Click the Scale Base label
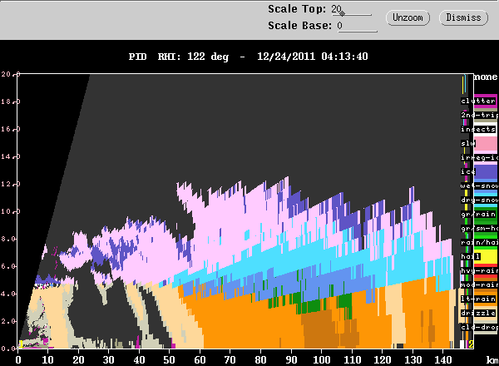Screen dimensions: 499x366 coord(299,26)
